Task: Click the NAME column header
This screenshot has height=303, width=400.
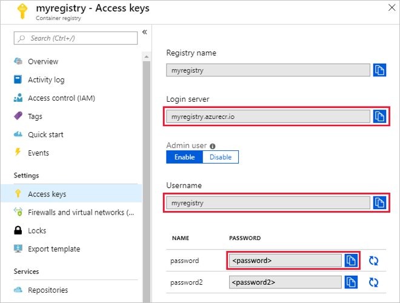Action: [181, 238]
